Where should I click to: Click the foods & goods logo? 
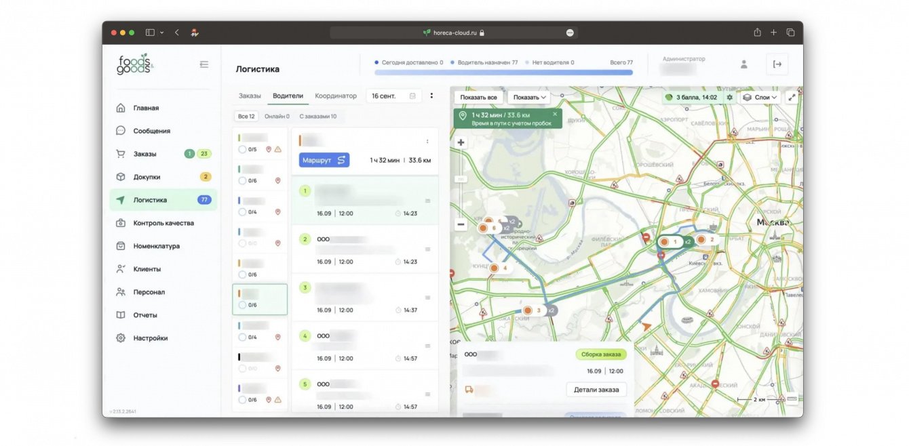(135, 65)
